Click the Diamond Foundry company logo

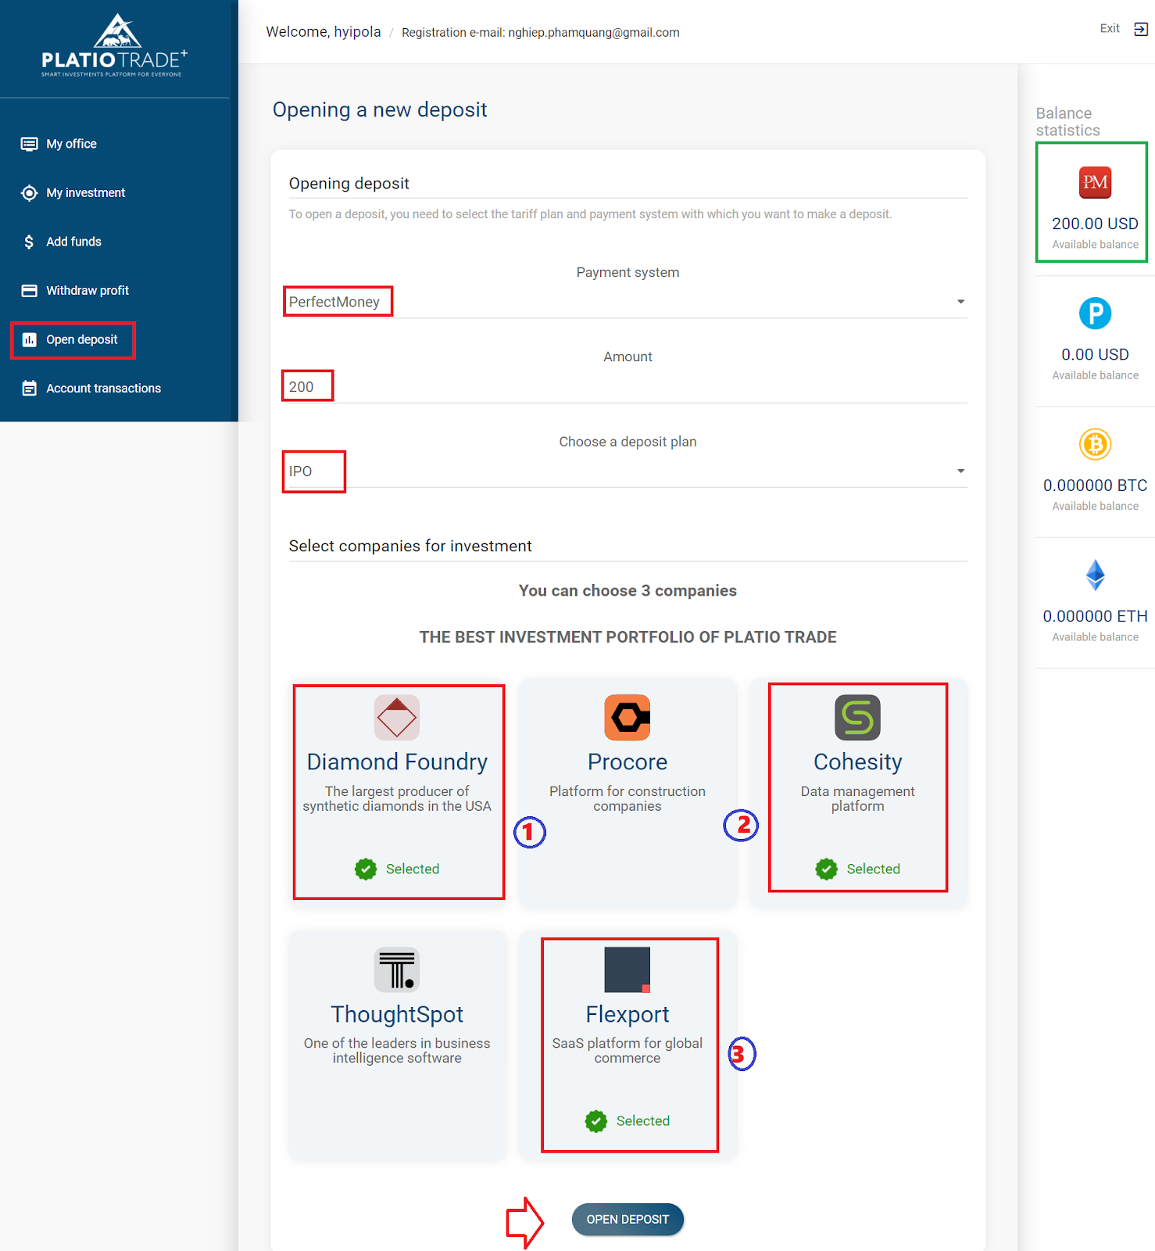click(x=397, y=717)
